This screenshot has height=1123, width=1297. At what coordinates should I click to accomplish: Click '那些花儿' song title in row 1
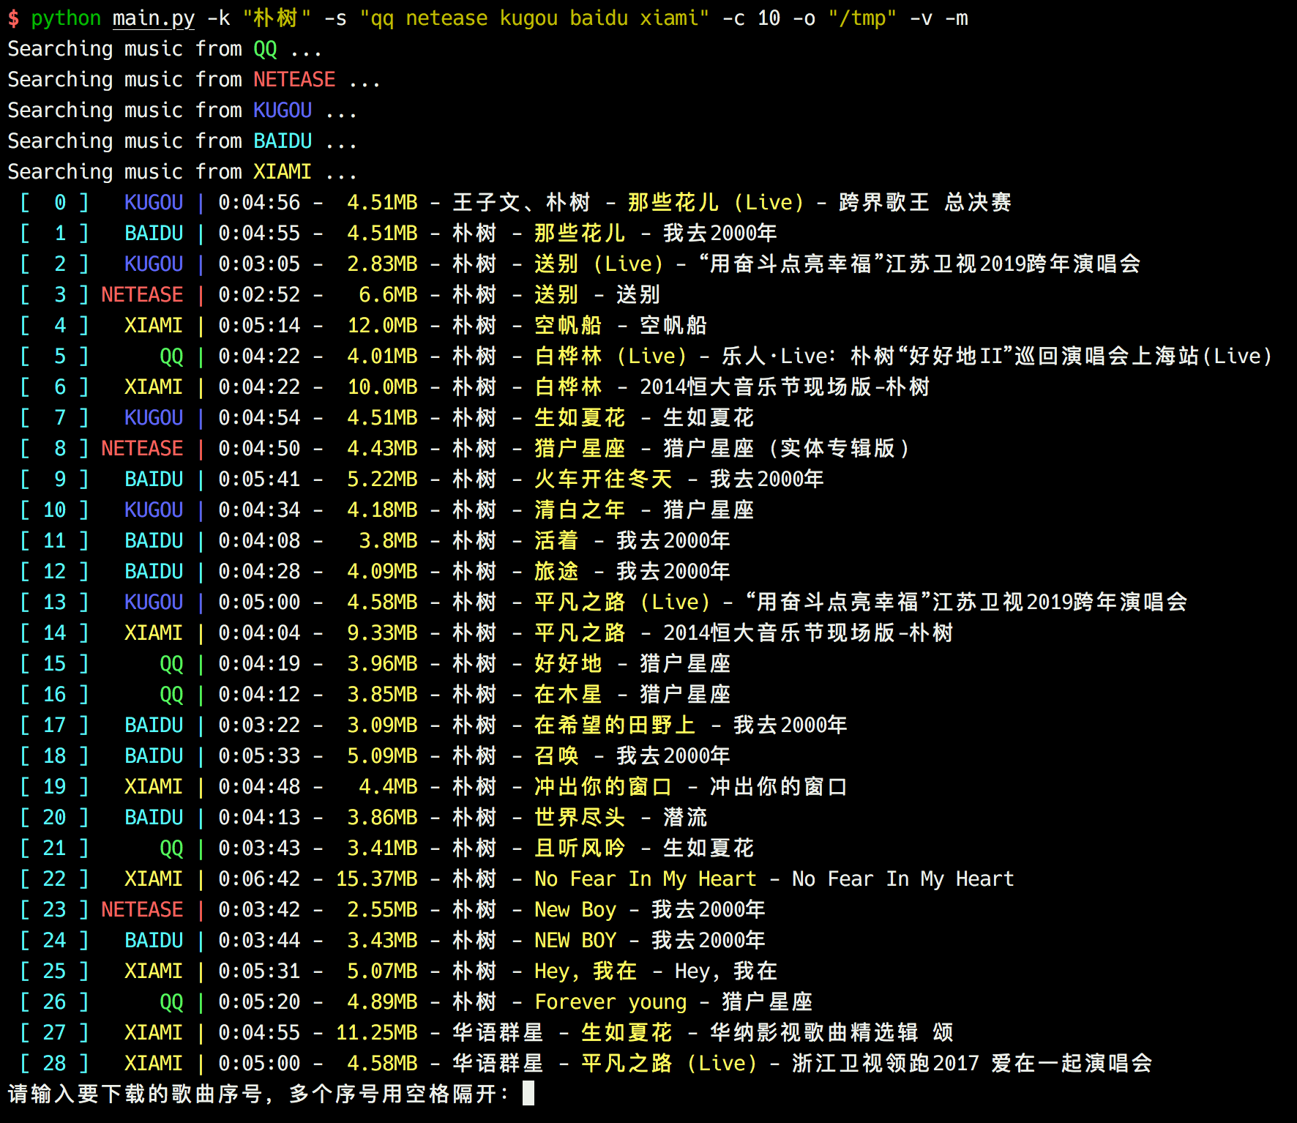[x=580, y=233]
